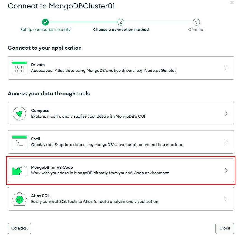Expand the Atlas SQL option chevron

(x=226, y=199)
